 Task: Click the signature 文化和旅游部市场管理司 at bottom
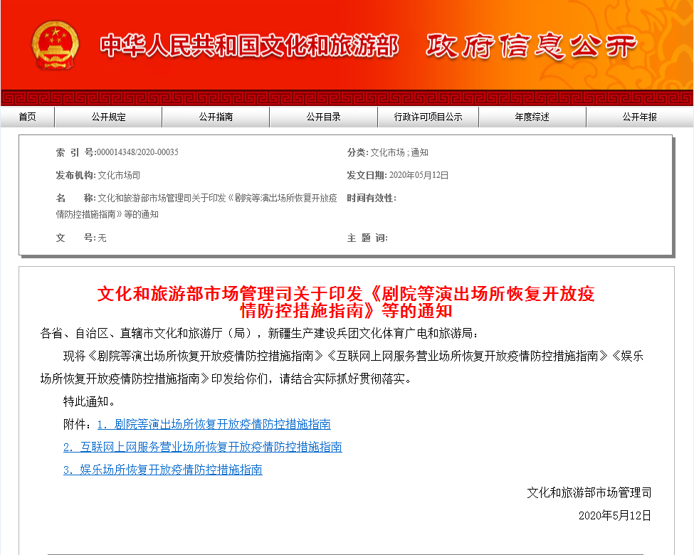pyautogui.click(x=589, y=492)
